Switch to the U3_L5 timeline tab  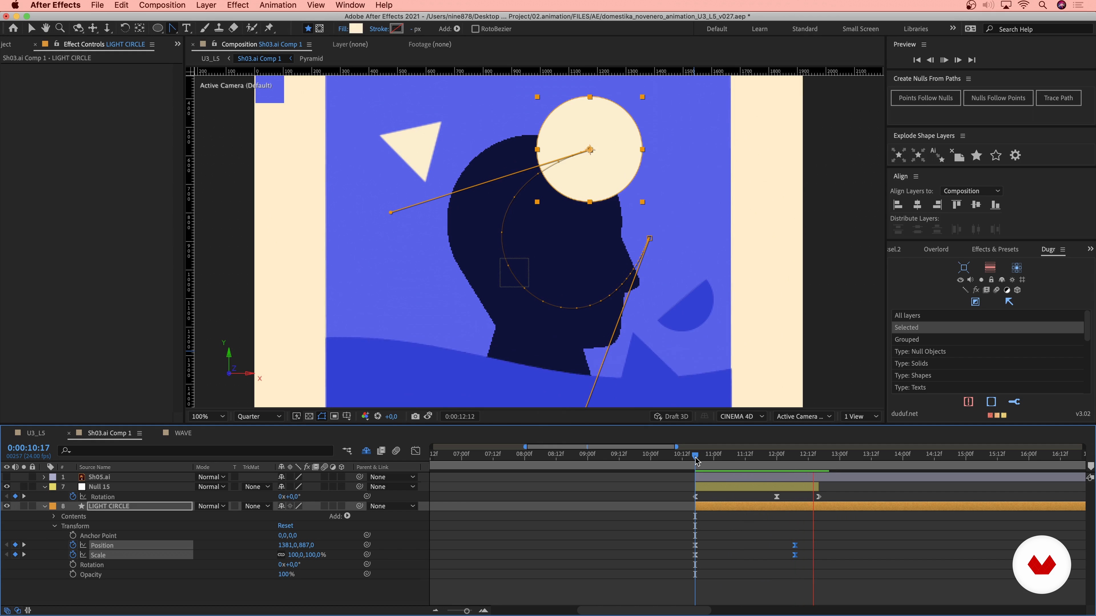(x=36, y=433)
